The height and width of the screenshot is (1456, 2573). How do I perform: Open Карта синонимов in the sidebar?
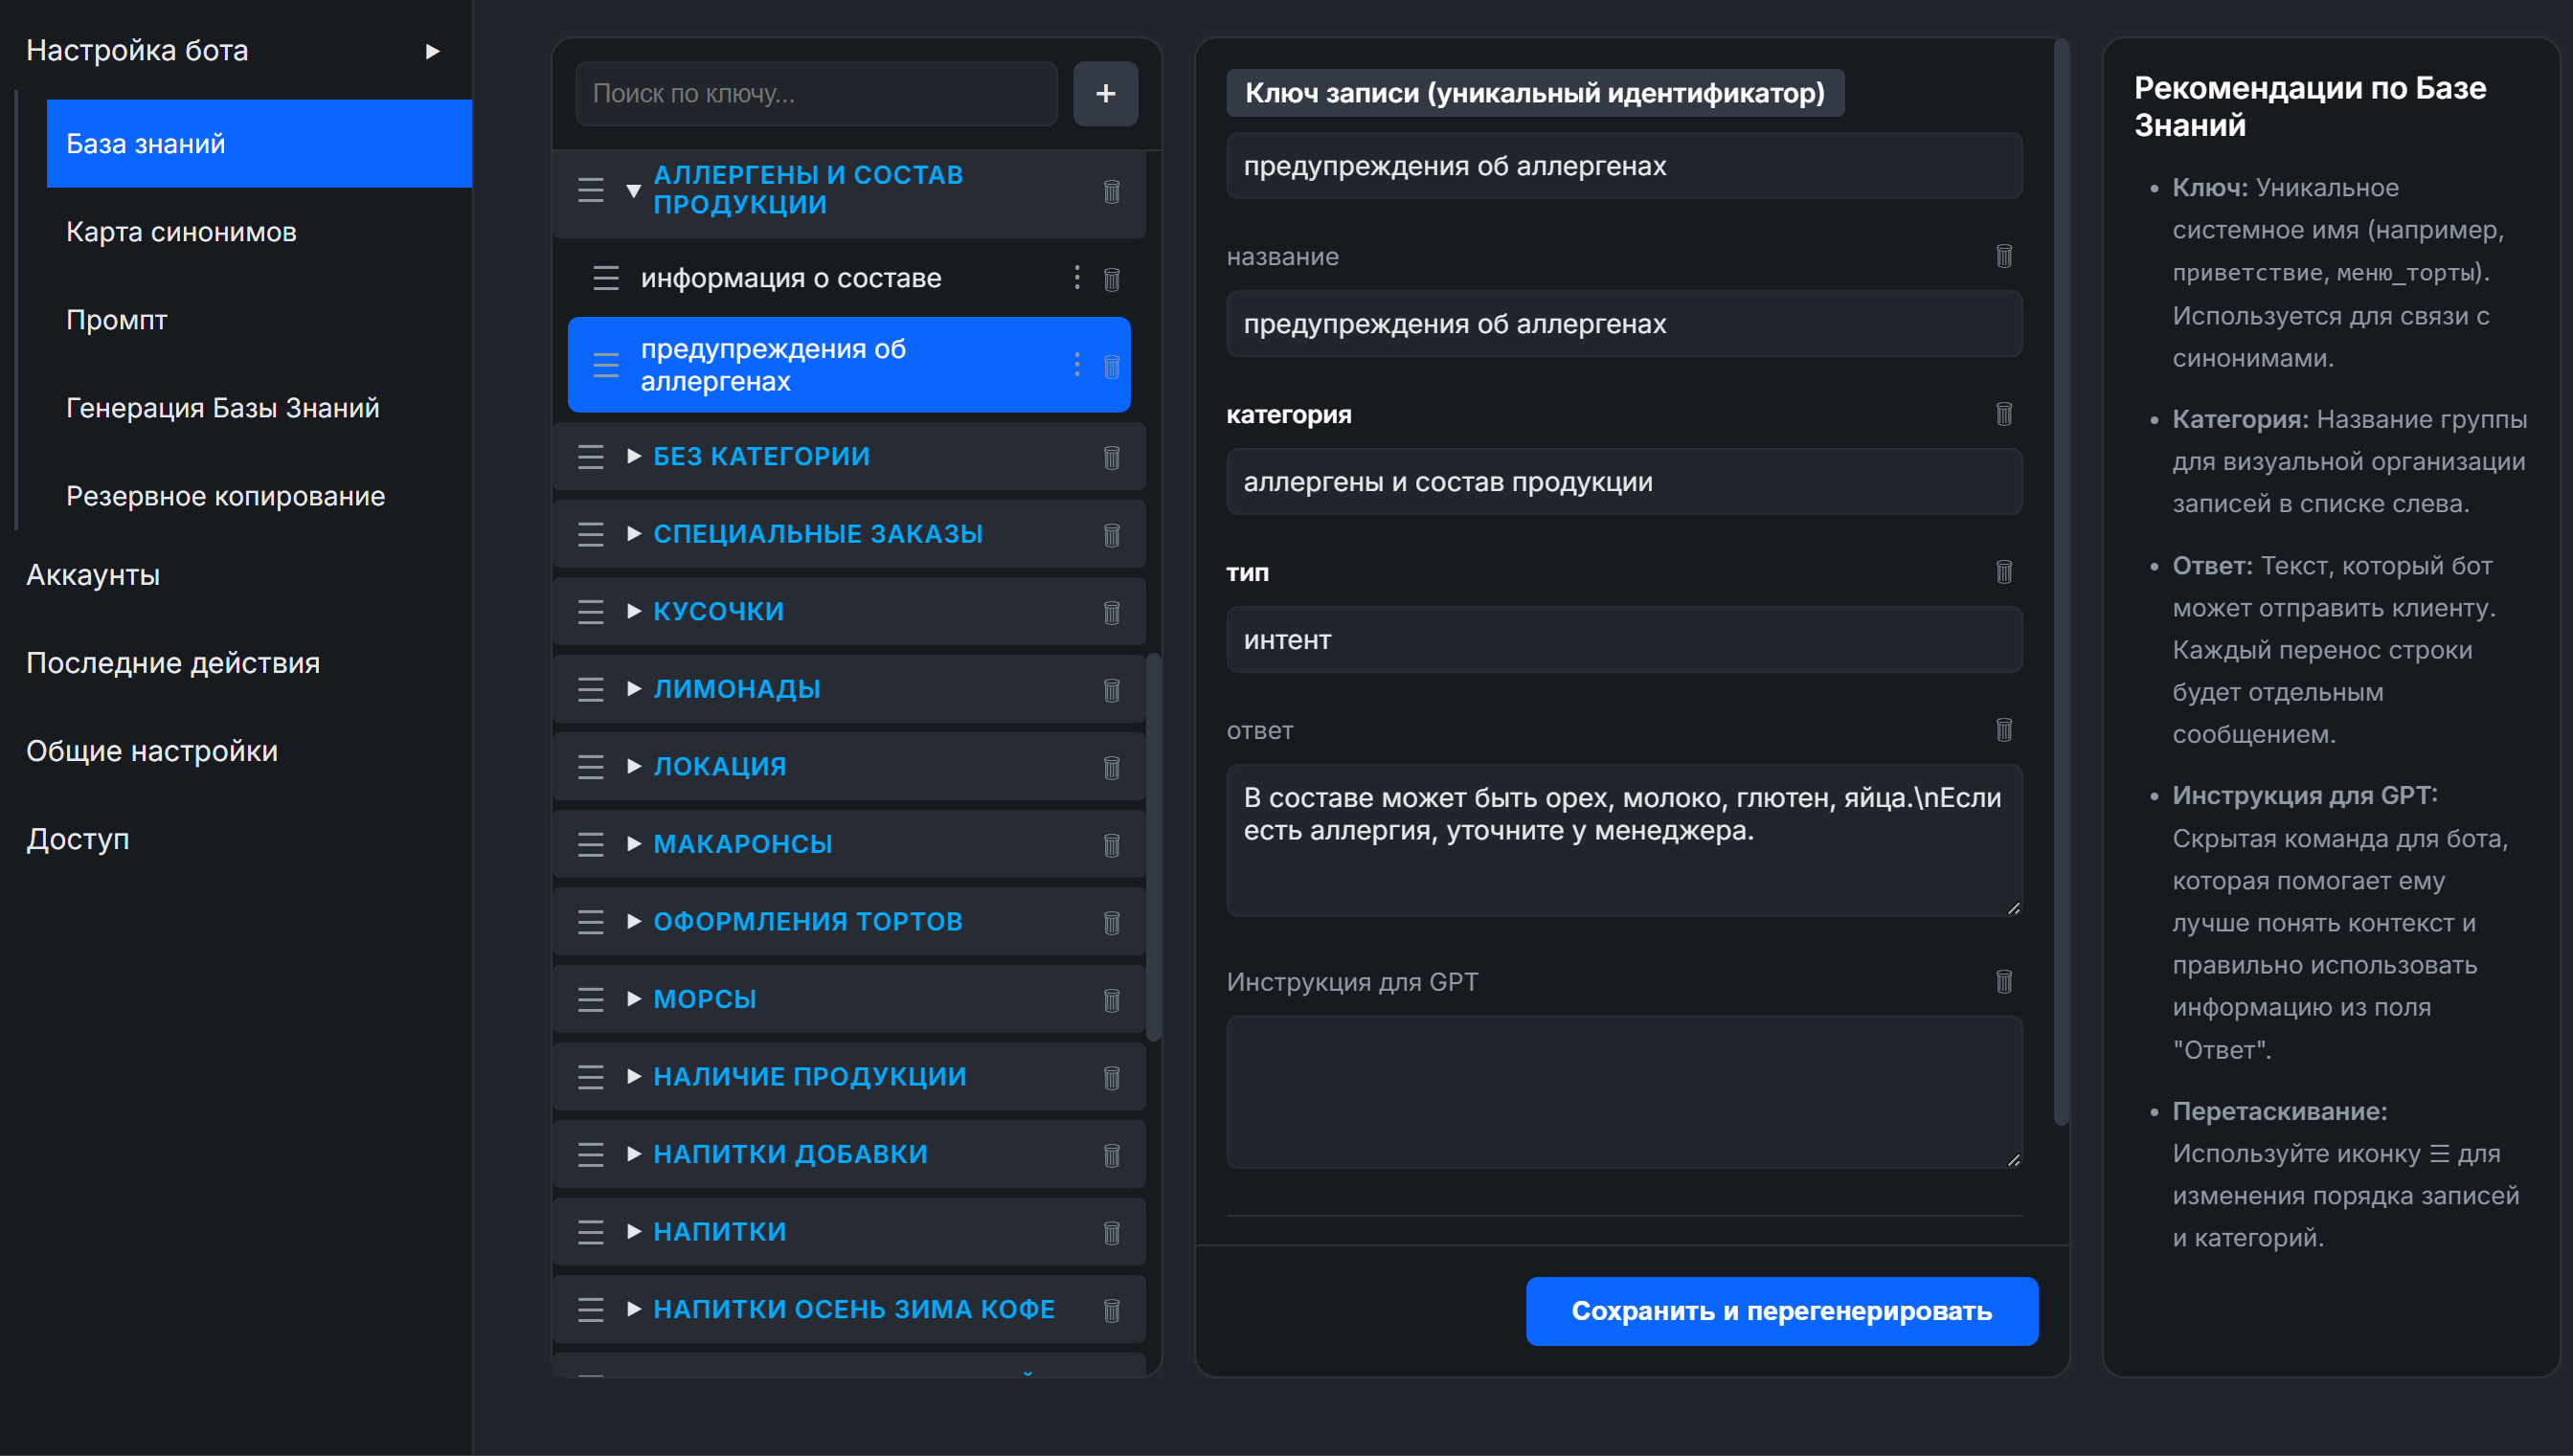(x=180, y=231)
